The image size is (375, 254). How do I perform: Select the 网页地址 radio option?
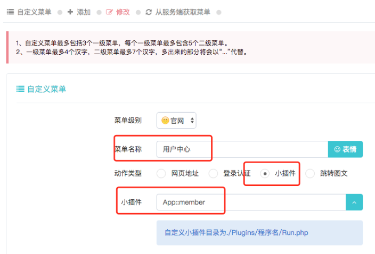[x=161, y=173]
